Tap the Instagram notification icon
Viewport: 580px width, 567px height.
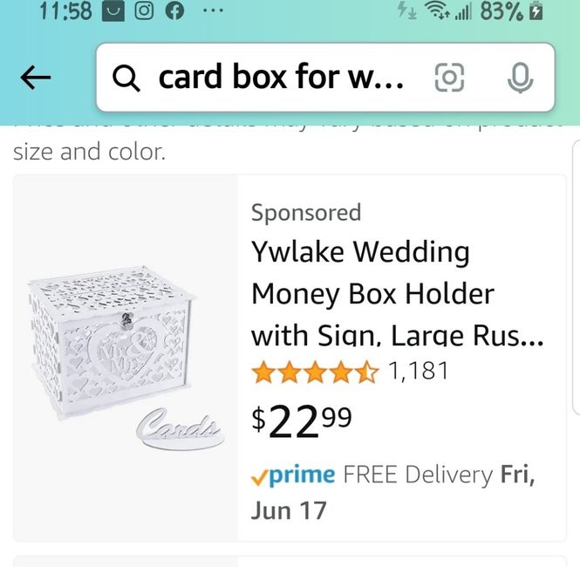(145, 12)
